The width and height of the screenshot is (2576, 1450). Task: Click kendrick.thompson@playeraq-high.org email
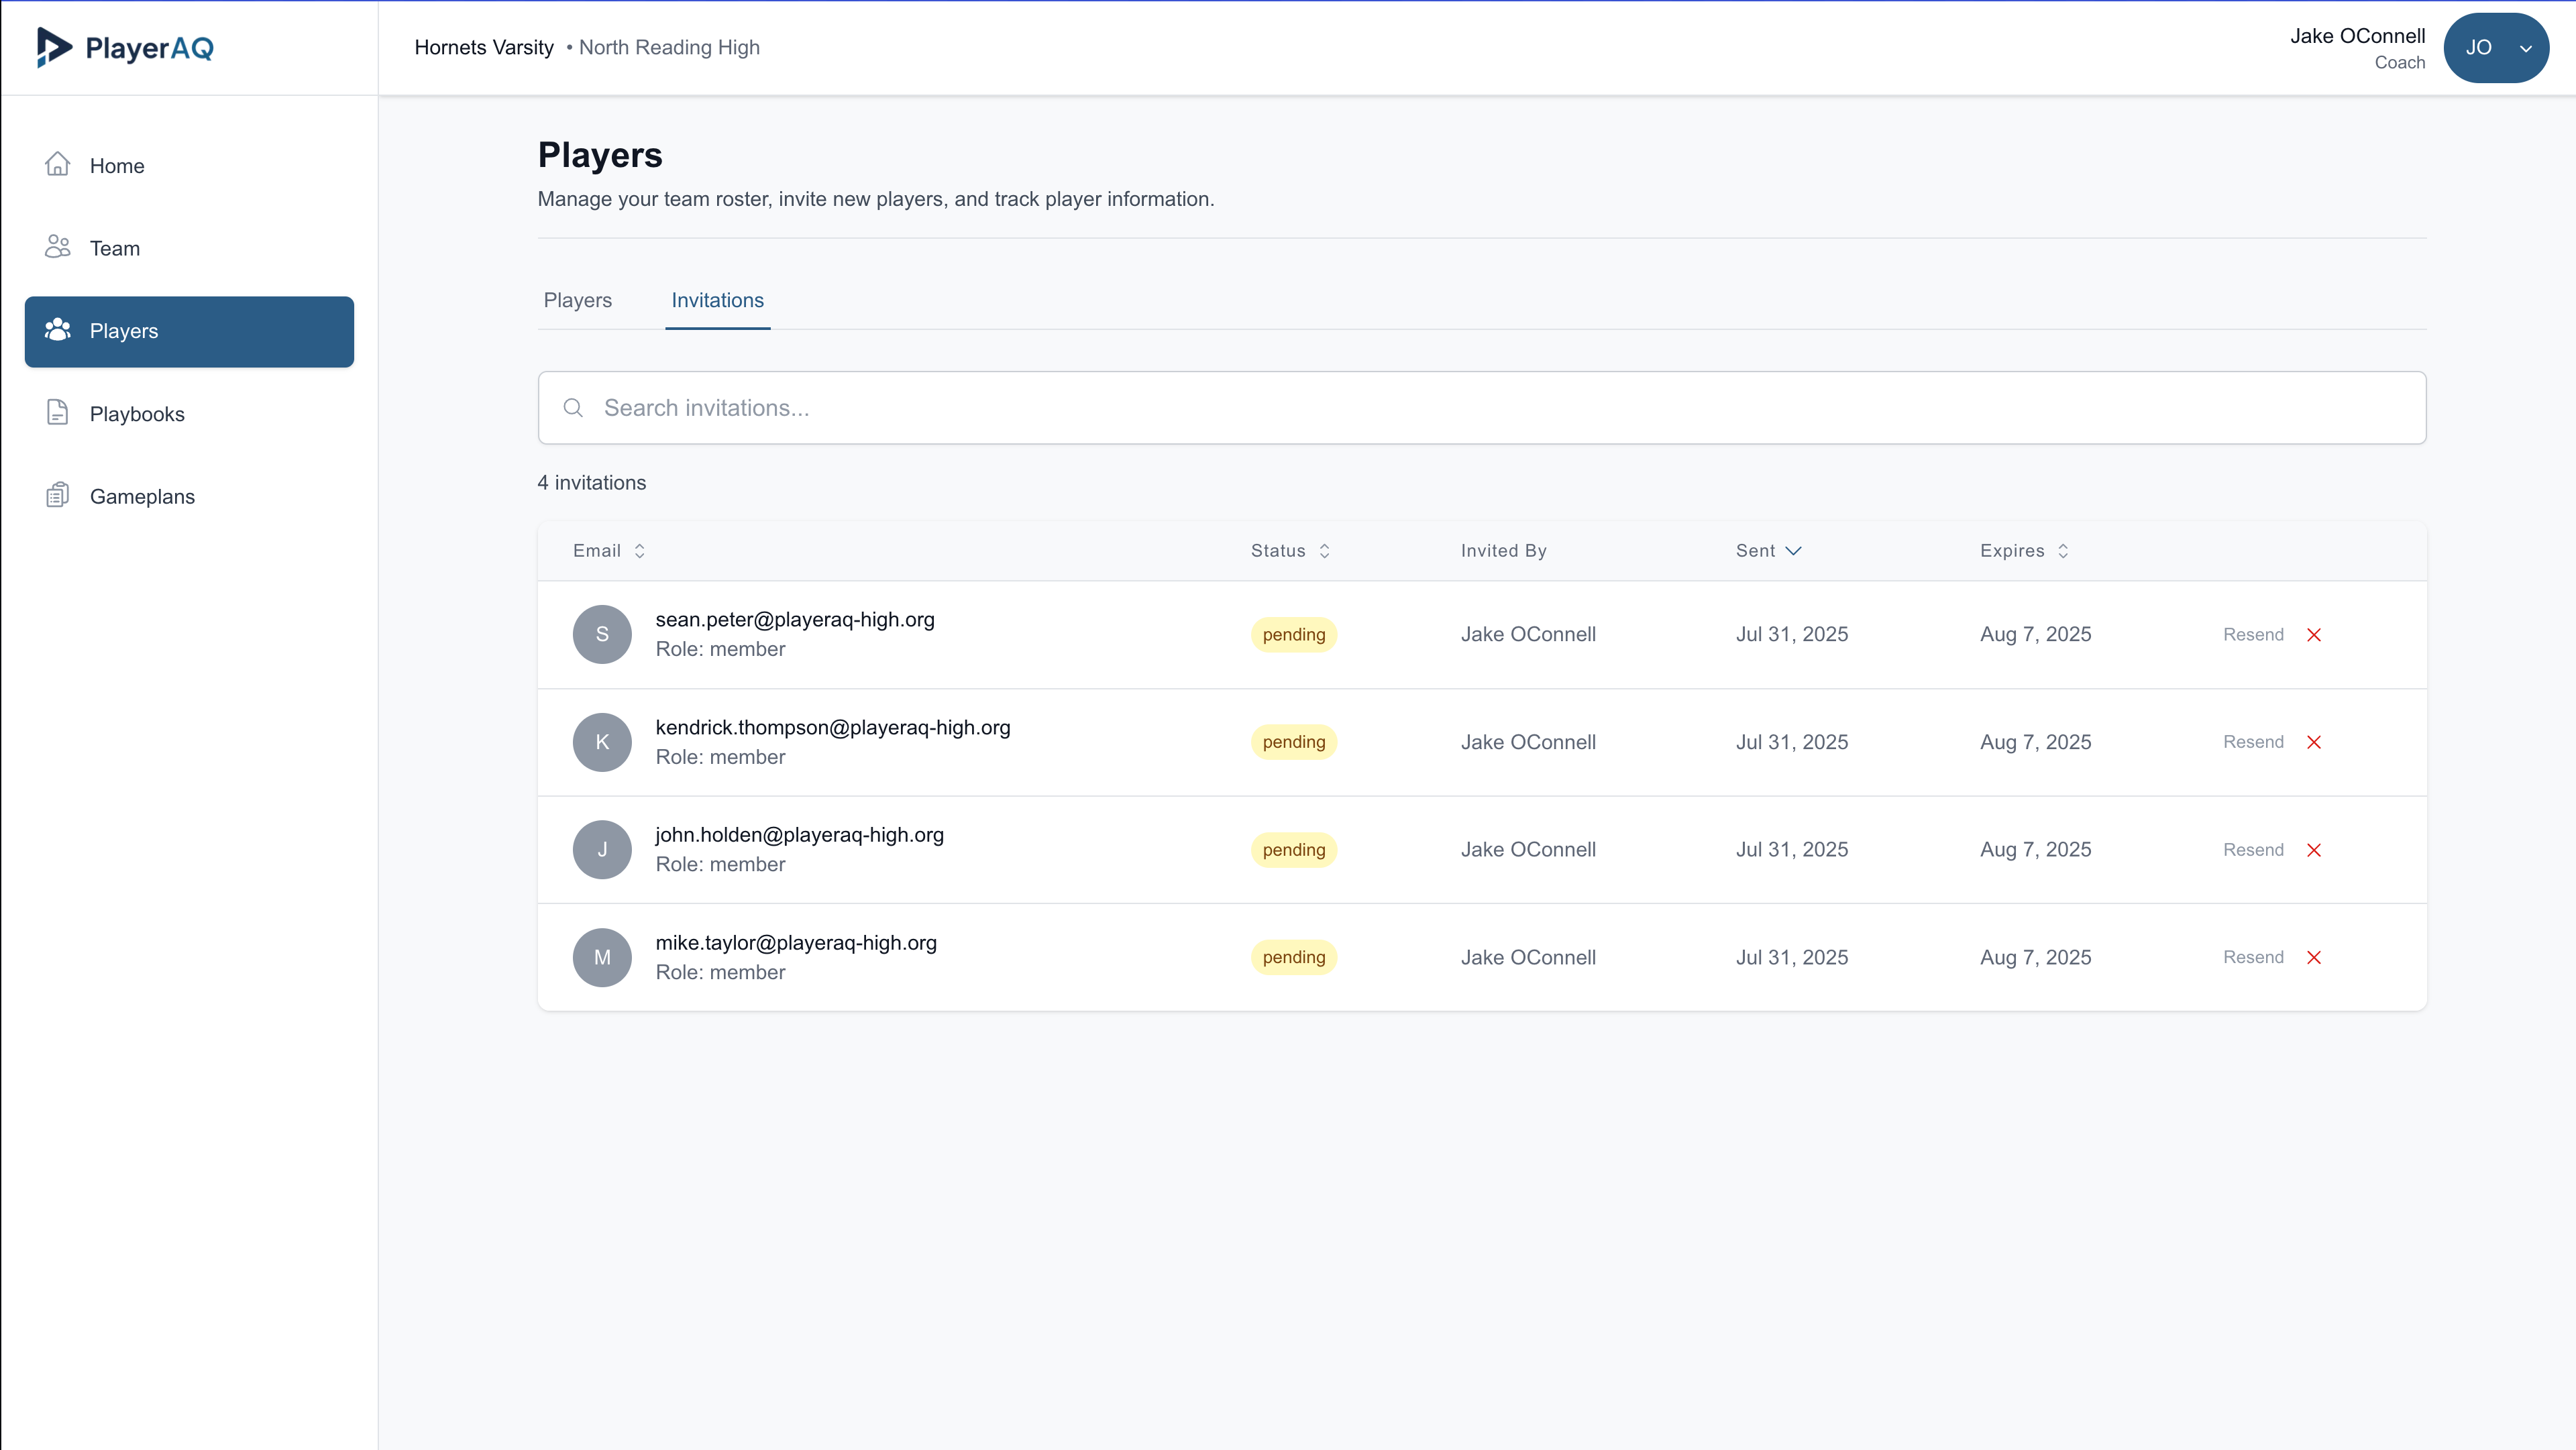click(833, 728)
